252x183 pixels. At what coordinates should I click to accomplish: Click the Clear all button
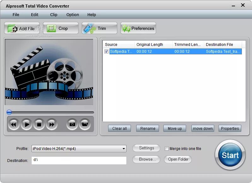click(120, 128)
